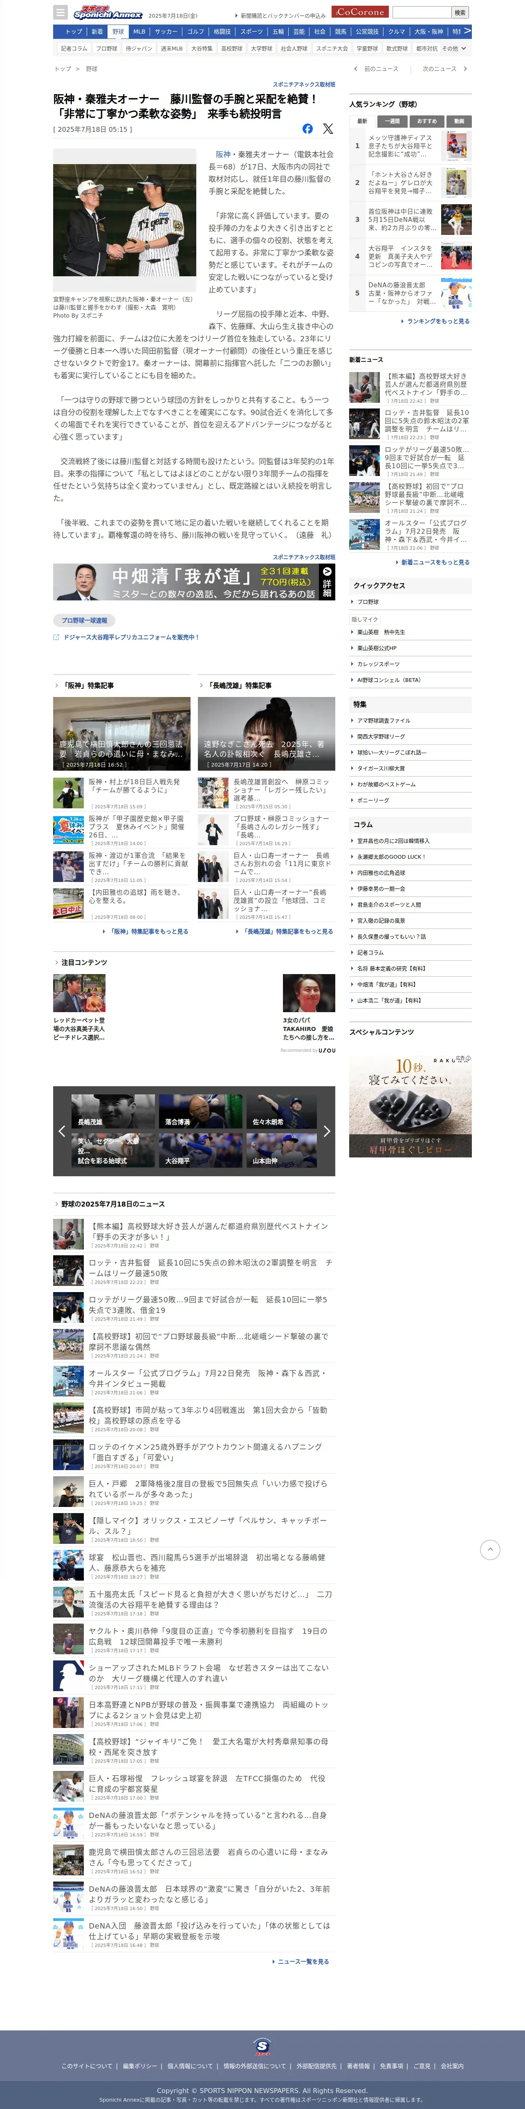Open the 山本由伸 carousel thumbnail
The image size is (525, 2109).
pyautogui.click(x=281, y=1150)
